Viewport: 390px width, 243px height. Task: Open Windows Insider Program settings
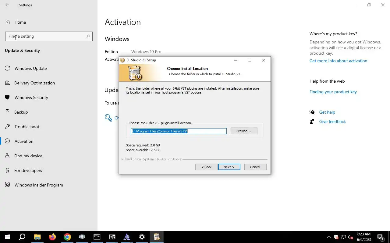49,185
